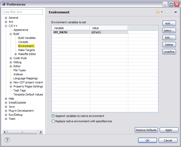Click the type filter text field

point(23,12)
